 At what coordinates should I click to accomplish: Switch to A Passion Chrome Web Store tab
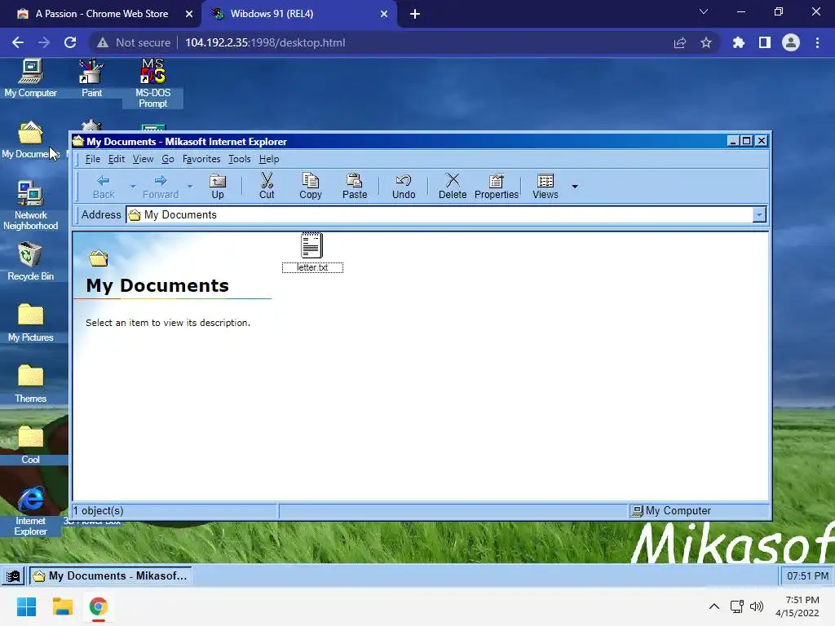[x=100, y=14]
